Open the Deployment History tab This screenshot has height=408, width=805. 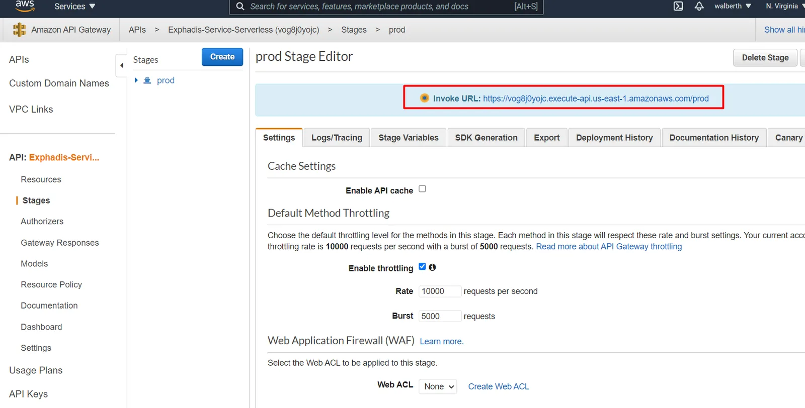click(x=614, y=138)
